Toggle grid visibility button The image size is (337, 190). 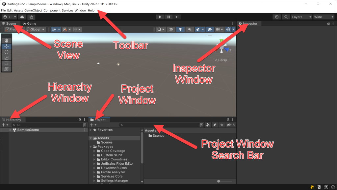pos(54,29)
